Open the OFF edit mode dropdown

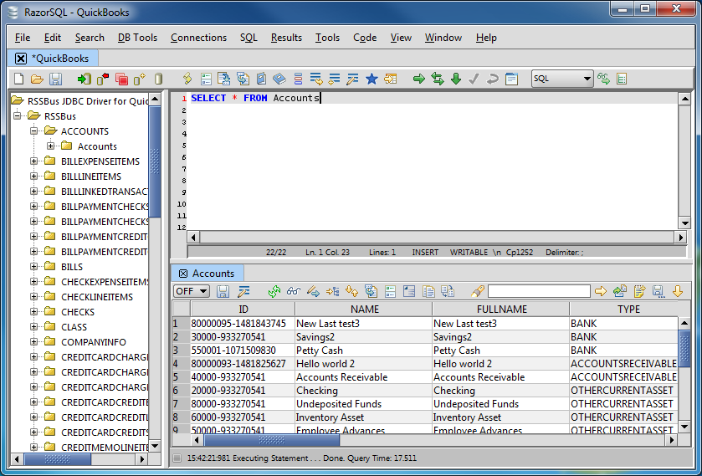pos(191,291)
